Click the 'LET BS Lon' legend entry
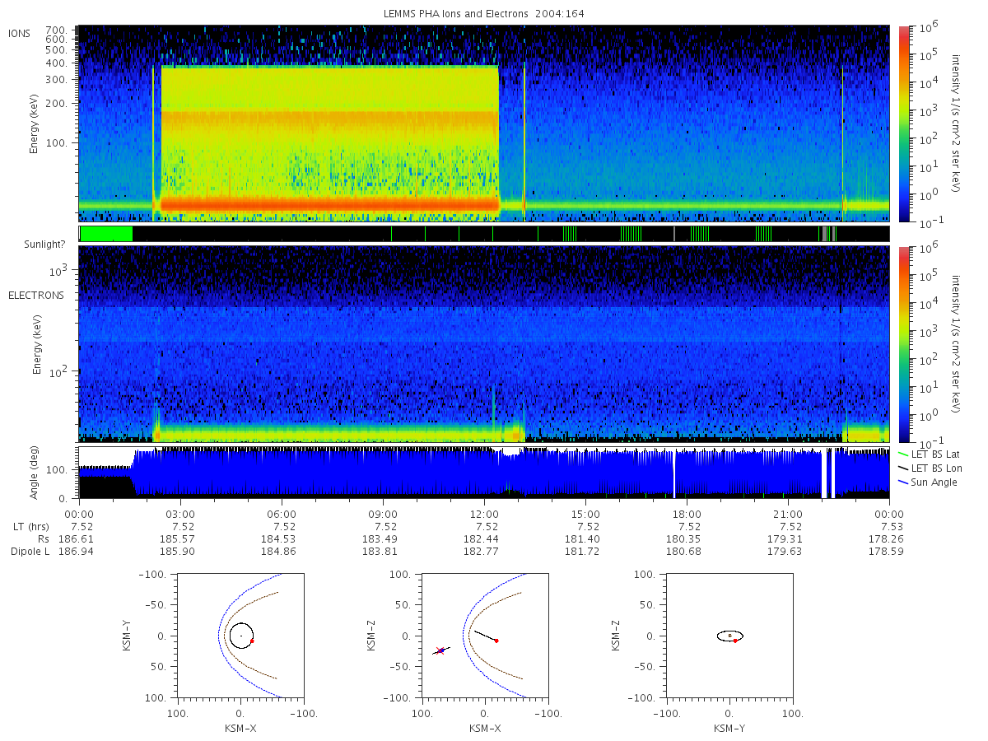 930,468
